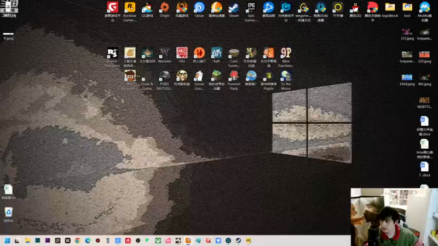This screenshot has width=438, height=246.
Task: Select the '? .docx' Word document
Action: click(x=424, y=169)
